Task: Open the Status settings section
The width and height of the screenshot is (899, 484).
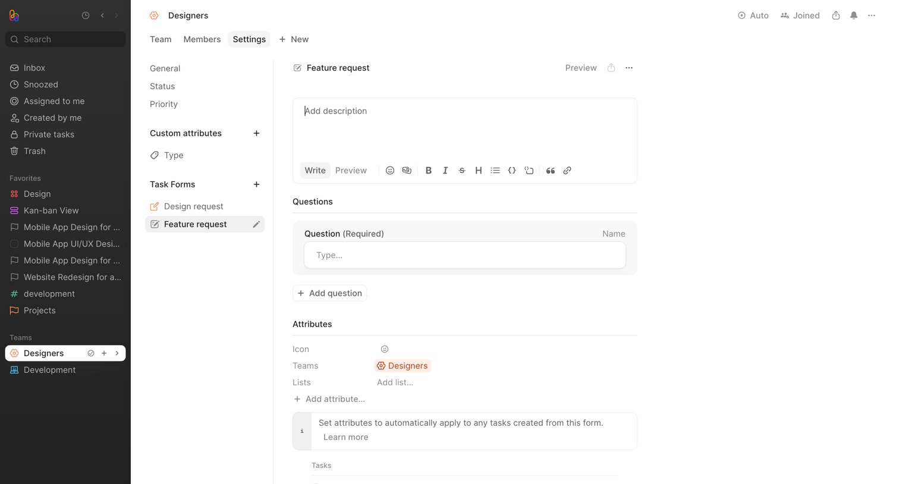Action: pos(162,86)
